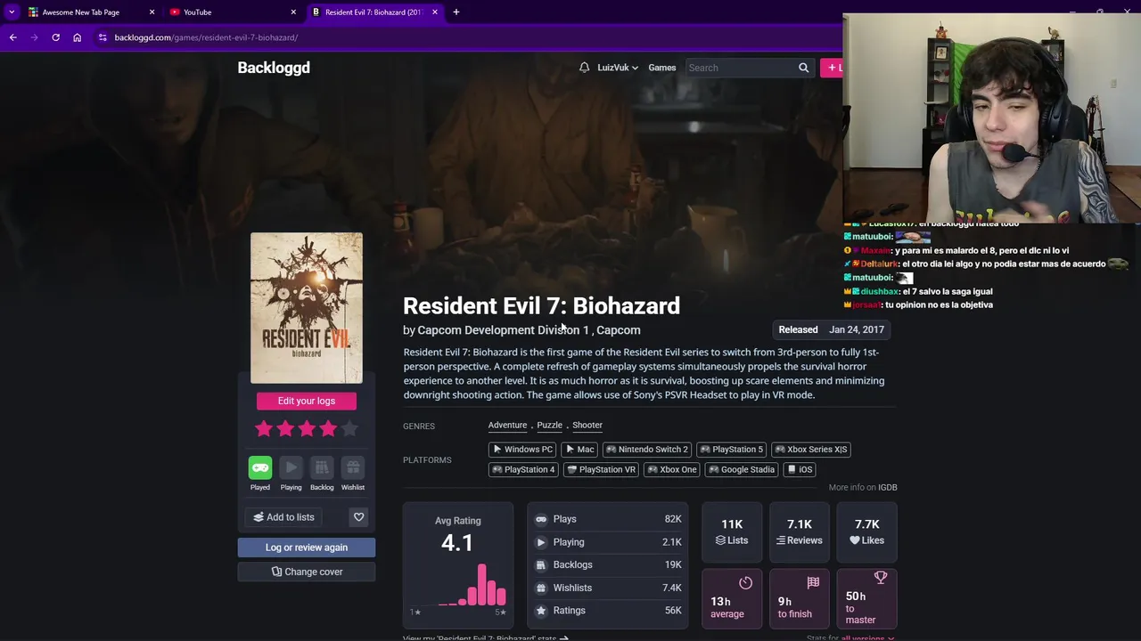
Task: Click the browser home icon
Action: (77, 37)
